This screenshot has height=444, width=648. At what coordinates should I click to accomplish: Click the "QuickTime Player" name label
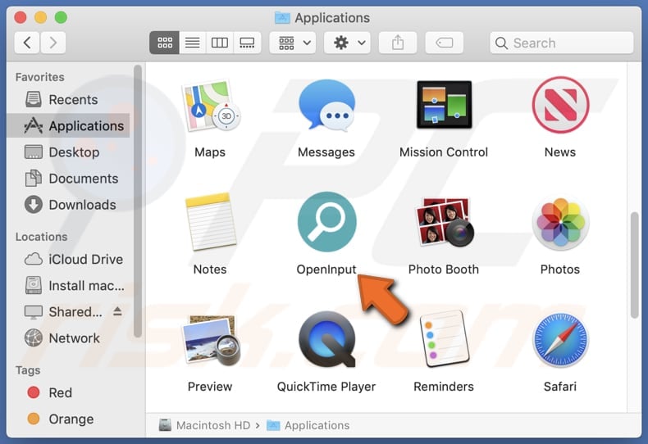tap(326, 387)
